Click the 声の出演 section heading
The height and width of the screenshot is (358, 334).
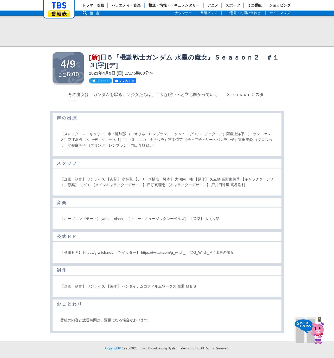click(x=67, y=118)
